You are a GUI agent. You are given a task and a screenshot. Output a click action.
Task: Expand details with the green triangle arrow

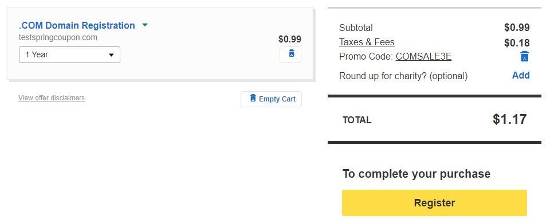145,25
